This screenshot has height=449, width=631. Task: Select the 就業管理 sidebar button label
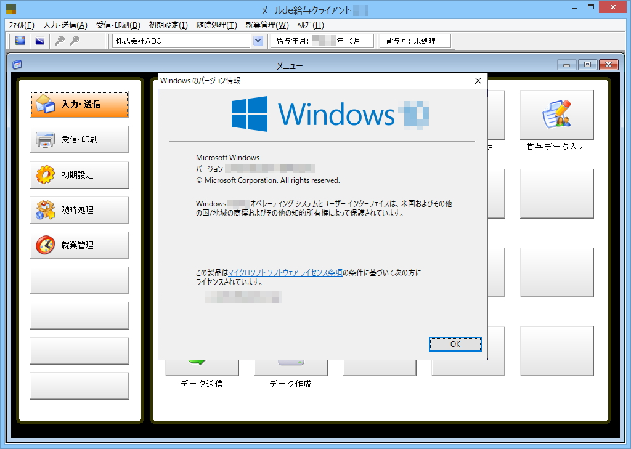pos(77,245)
